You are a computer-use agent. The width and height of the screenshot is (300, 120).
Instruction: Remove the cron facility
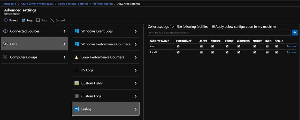291,46
